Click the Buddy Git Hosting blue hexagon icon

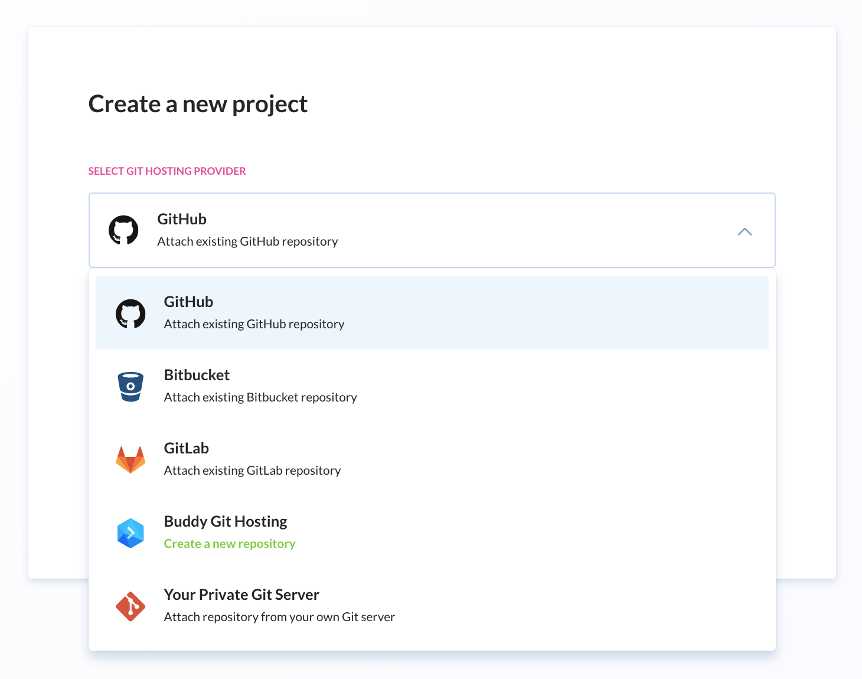(130, 533)
